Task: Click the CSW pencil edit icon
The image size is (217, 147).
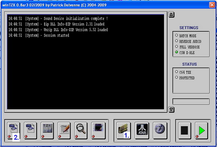Action: pos(64,131)
